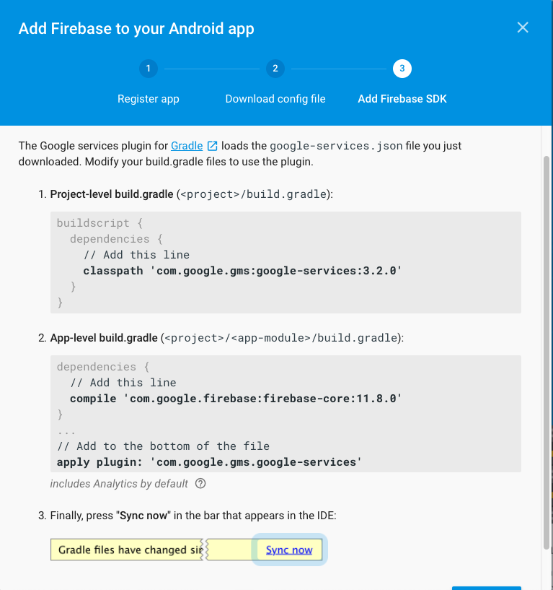Click the help icon next to Analytics note
553x590 pixels.
click(200, 484)
